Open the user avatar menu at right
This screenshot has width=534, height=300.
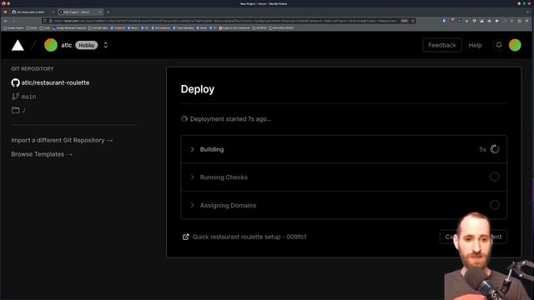point(515,45)
